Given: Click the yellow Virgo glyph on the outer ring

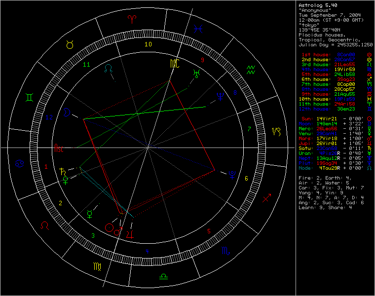Looking at the screenshot, I should (97, 266).
